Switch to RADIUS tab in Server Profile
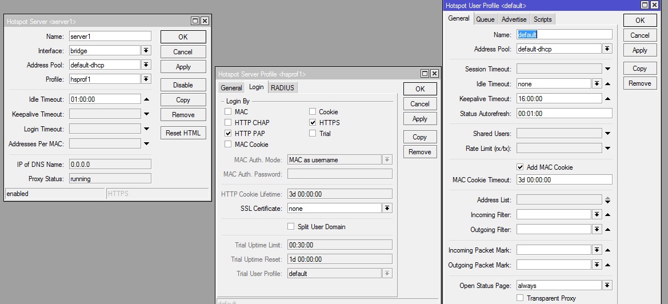This screenshot has height=304, width=668. click(282, 87)
